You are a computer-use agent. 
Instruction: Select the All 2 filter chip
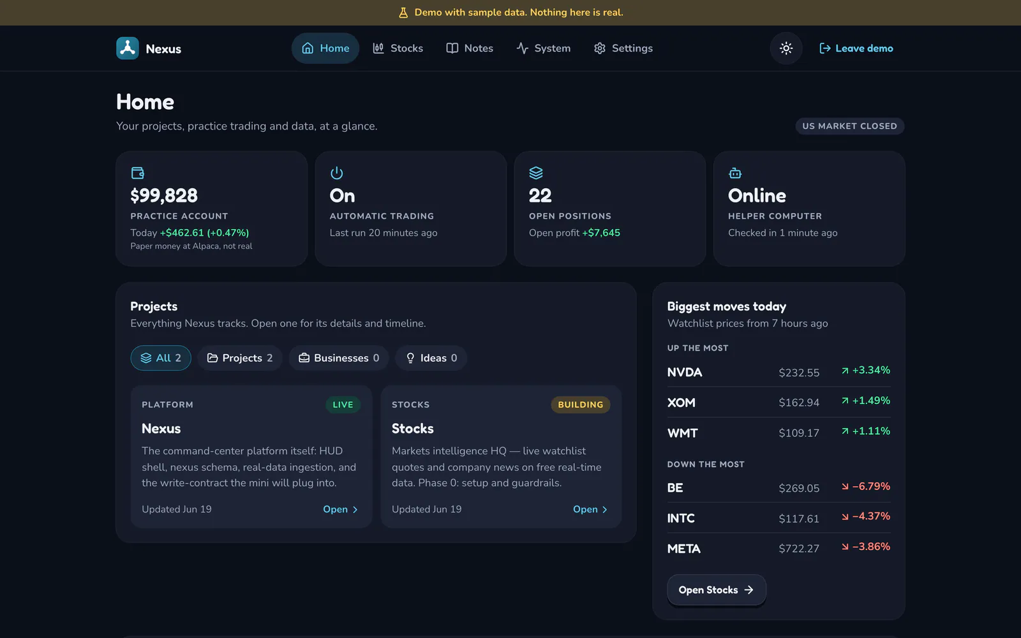click(161, 358)
